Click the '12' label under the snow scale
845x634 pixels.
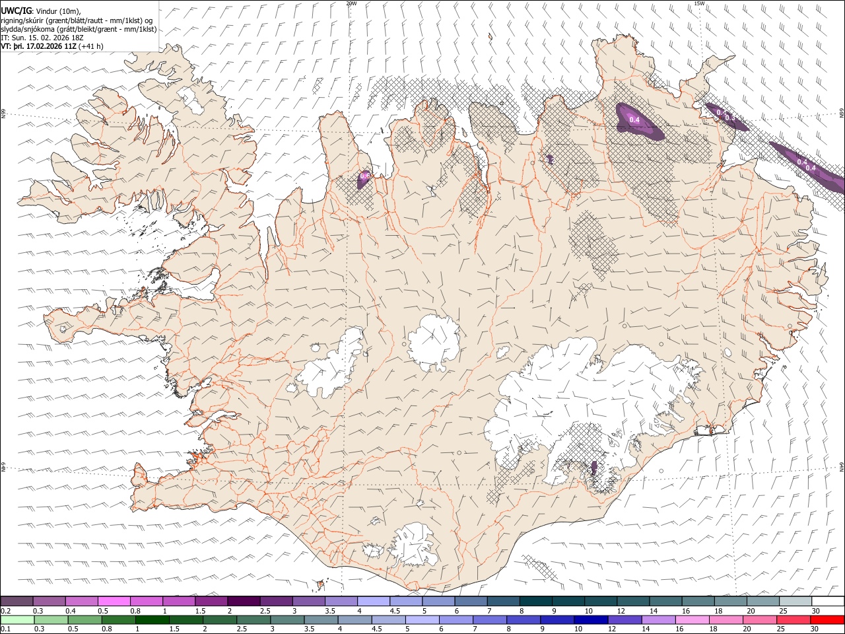621,611
